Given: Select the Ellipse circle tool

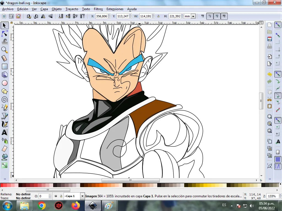Looking at the screenshot, I should (x=4, y=83).
